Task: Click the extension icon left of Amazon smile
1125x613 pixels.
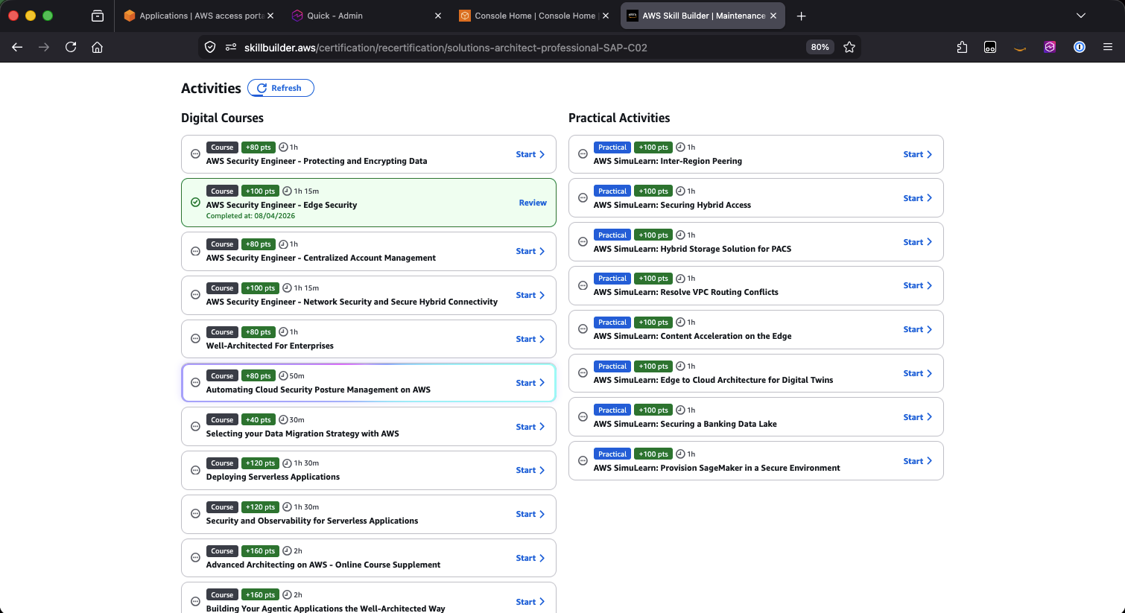Action: 990,47
